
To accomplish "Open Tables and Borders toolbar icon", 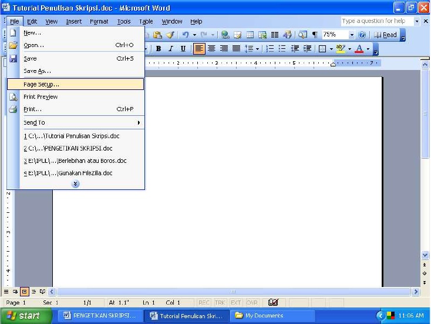I will [237, 35].
